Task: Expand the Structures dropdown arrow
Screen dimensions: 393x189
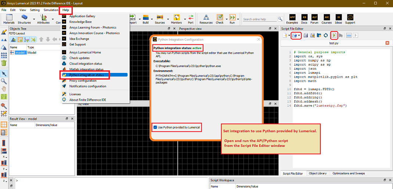Action: [33, 19]
